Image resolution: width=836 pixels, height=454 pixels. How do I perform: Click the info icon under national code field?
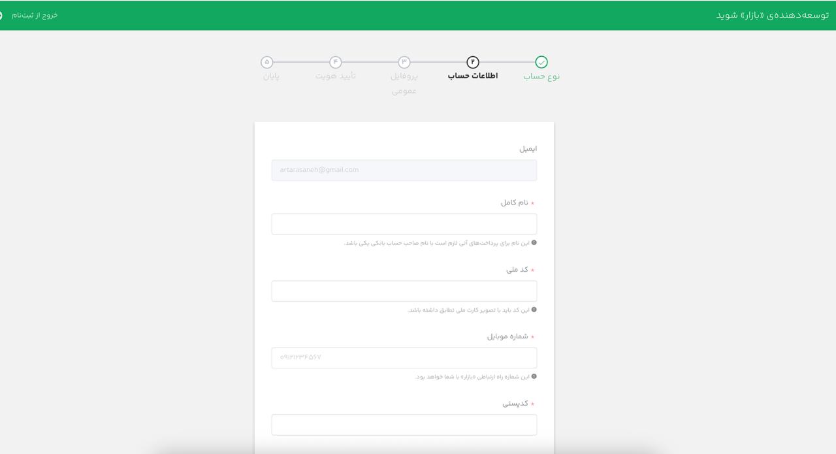[x=534, y=310]
